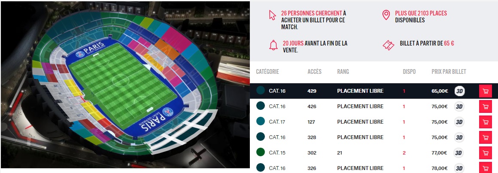Open 3D view for access 328 row

460,137
